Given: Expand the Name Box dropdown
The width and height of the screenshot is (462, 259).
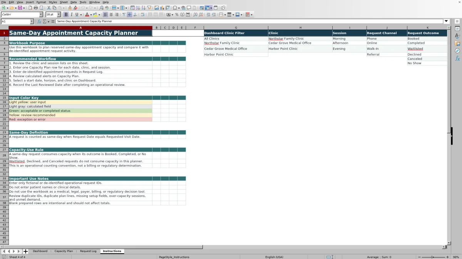Looking at the screenshot, I should coord(32,21).
